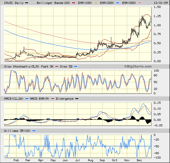Click the EMA(300) legend label

pyautogui.click(x=129, y=3)
